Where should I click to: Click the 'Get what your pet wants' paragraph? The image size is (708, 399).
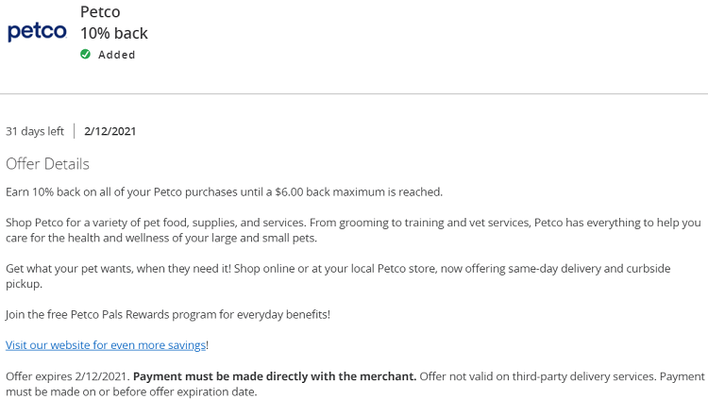(338, 276)
